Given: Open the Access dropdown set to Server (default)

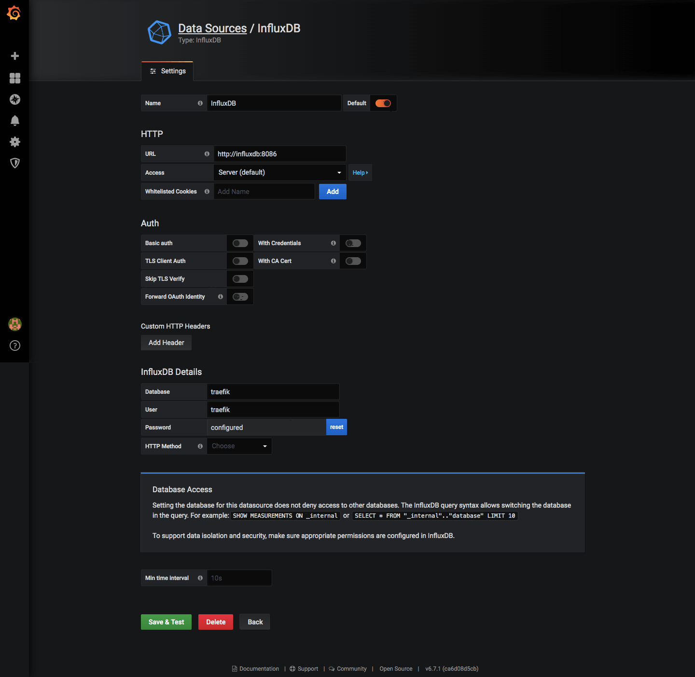Looking at the screenshot, I should pyautogui.click(x=280, y=173).
